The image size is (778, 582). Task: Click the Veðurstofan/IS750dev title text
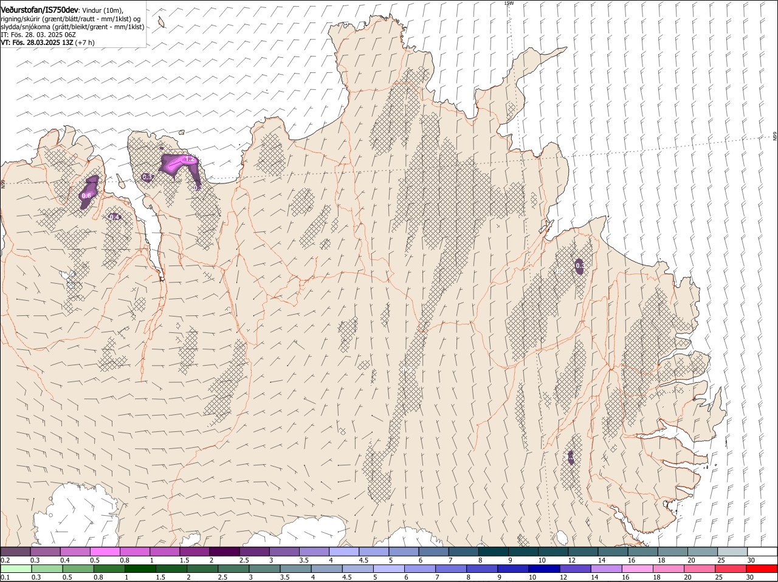[40, 10]
